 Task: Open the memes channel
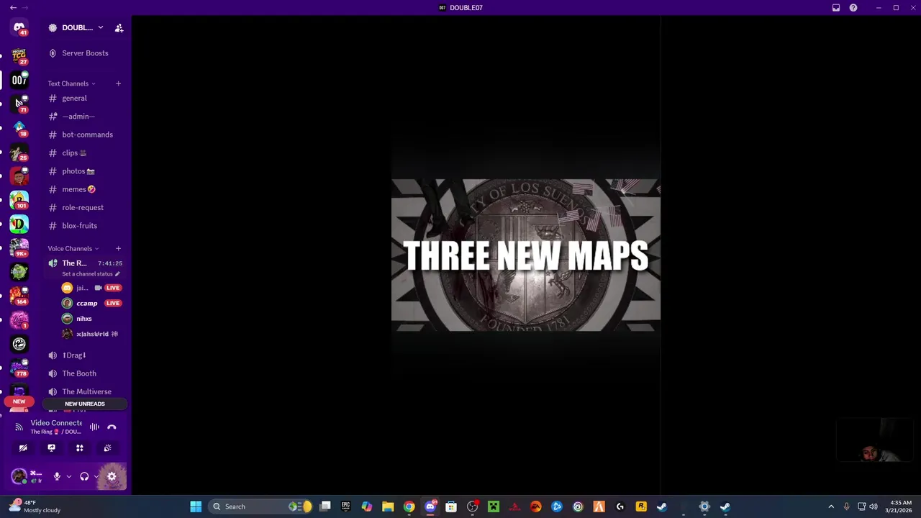tap(86, 189)
